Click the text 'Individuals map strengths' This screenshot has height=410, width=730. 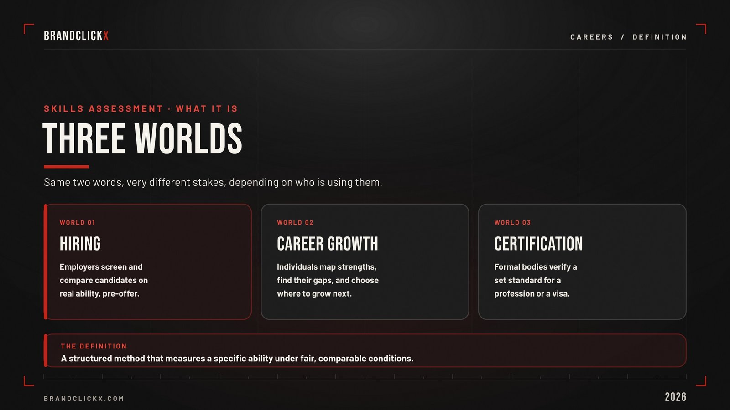[328, 280]
